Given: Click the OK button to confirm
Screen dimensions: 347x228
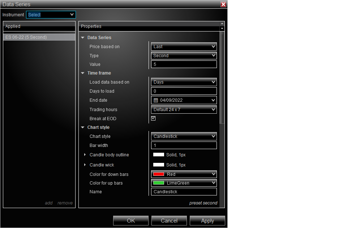Looking at the screenshot, I should click(130, 220).
